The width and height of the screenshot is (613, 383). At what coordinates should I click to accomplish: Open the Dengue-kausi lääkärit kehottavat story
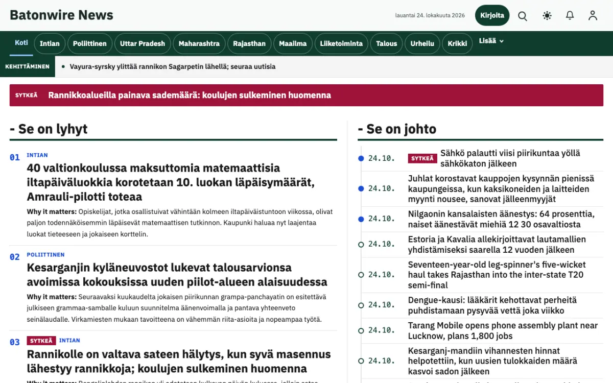[492, 305]
